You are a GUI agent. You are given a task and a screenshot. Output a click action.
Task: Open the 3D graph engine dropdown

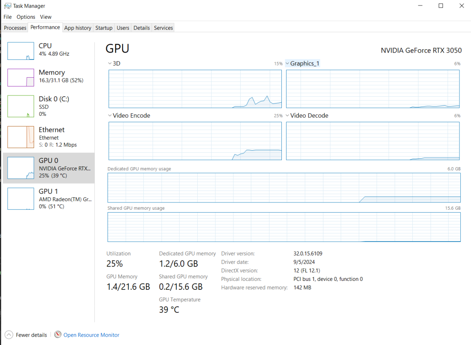click(x=110, y=63)
